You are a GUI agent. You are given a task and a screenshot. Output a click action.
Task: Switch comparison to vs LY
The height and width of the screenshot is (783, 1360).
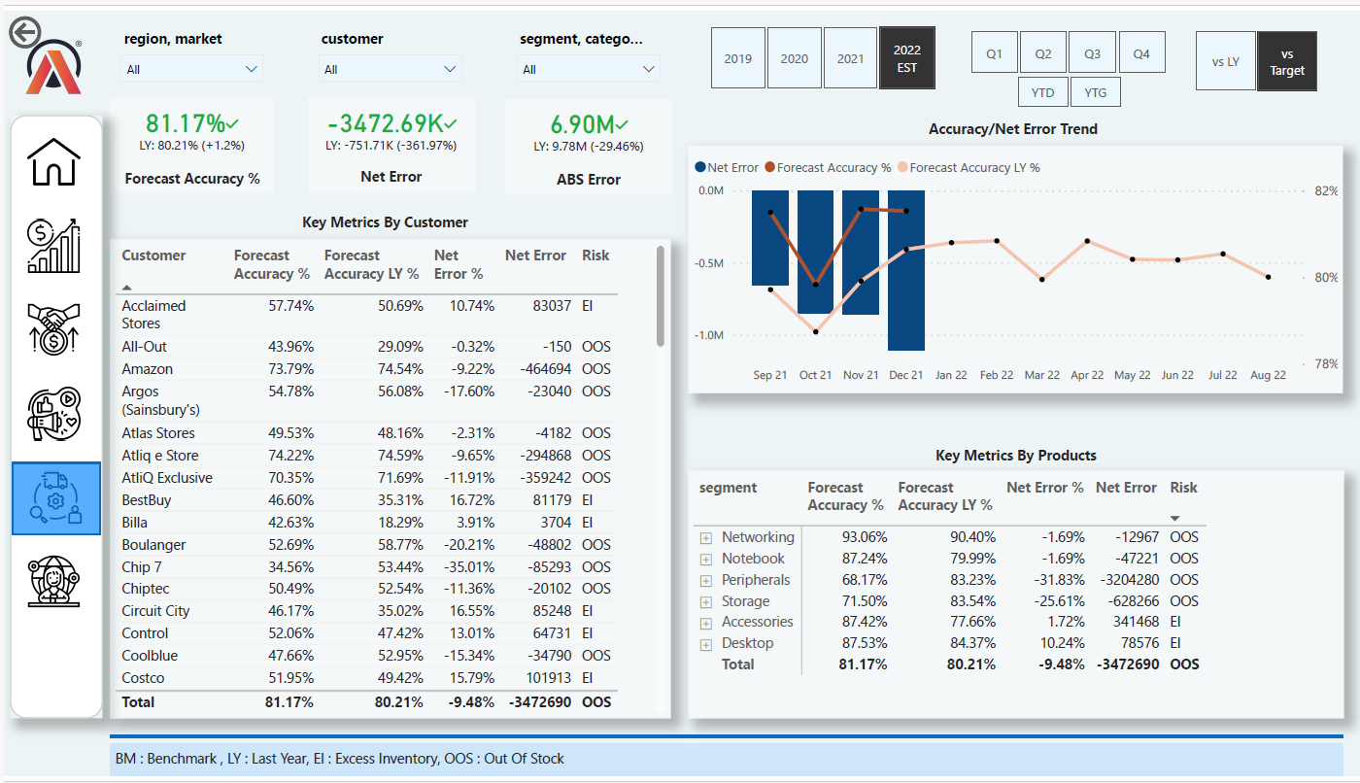pyautogui.click(x=1226, y=60)
